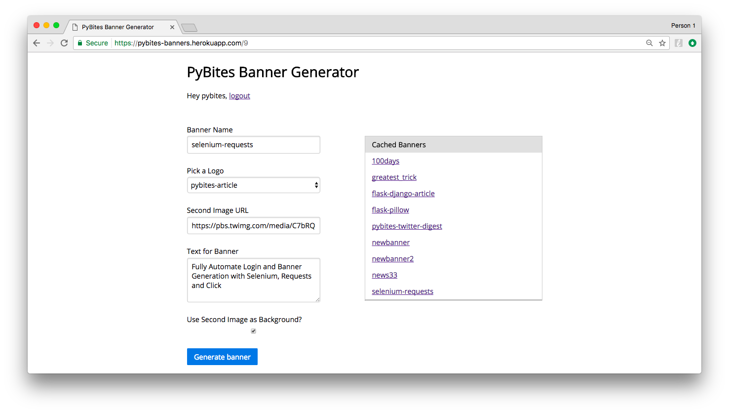729x413 pixels.
Task: Click the logout link
Action: (x=239, y=95)
